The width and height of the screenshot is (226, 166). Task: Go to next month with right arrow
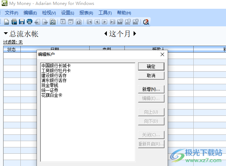pos(135,34)
